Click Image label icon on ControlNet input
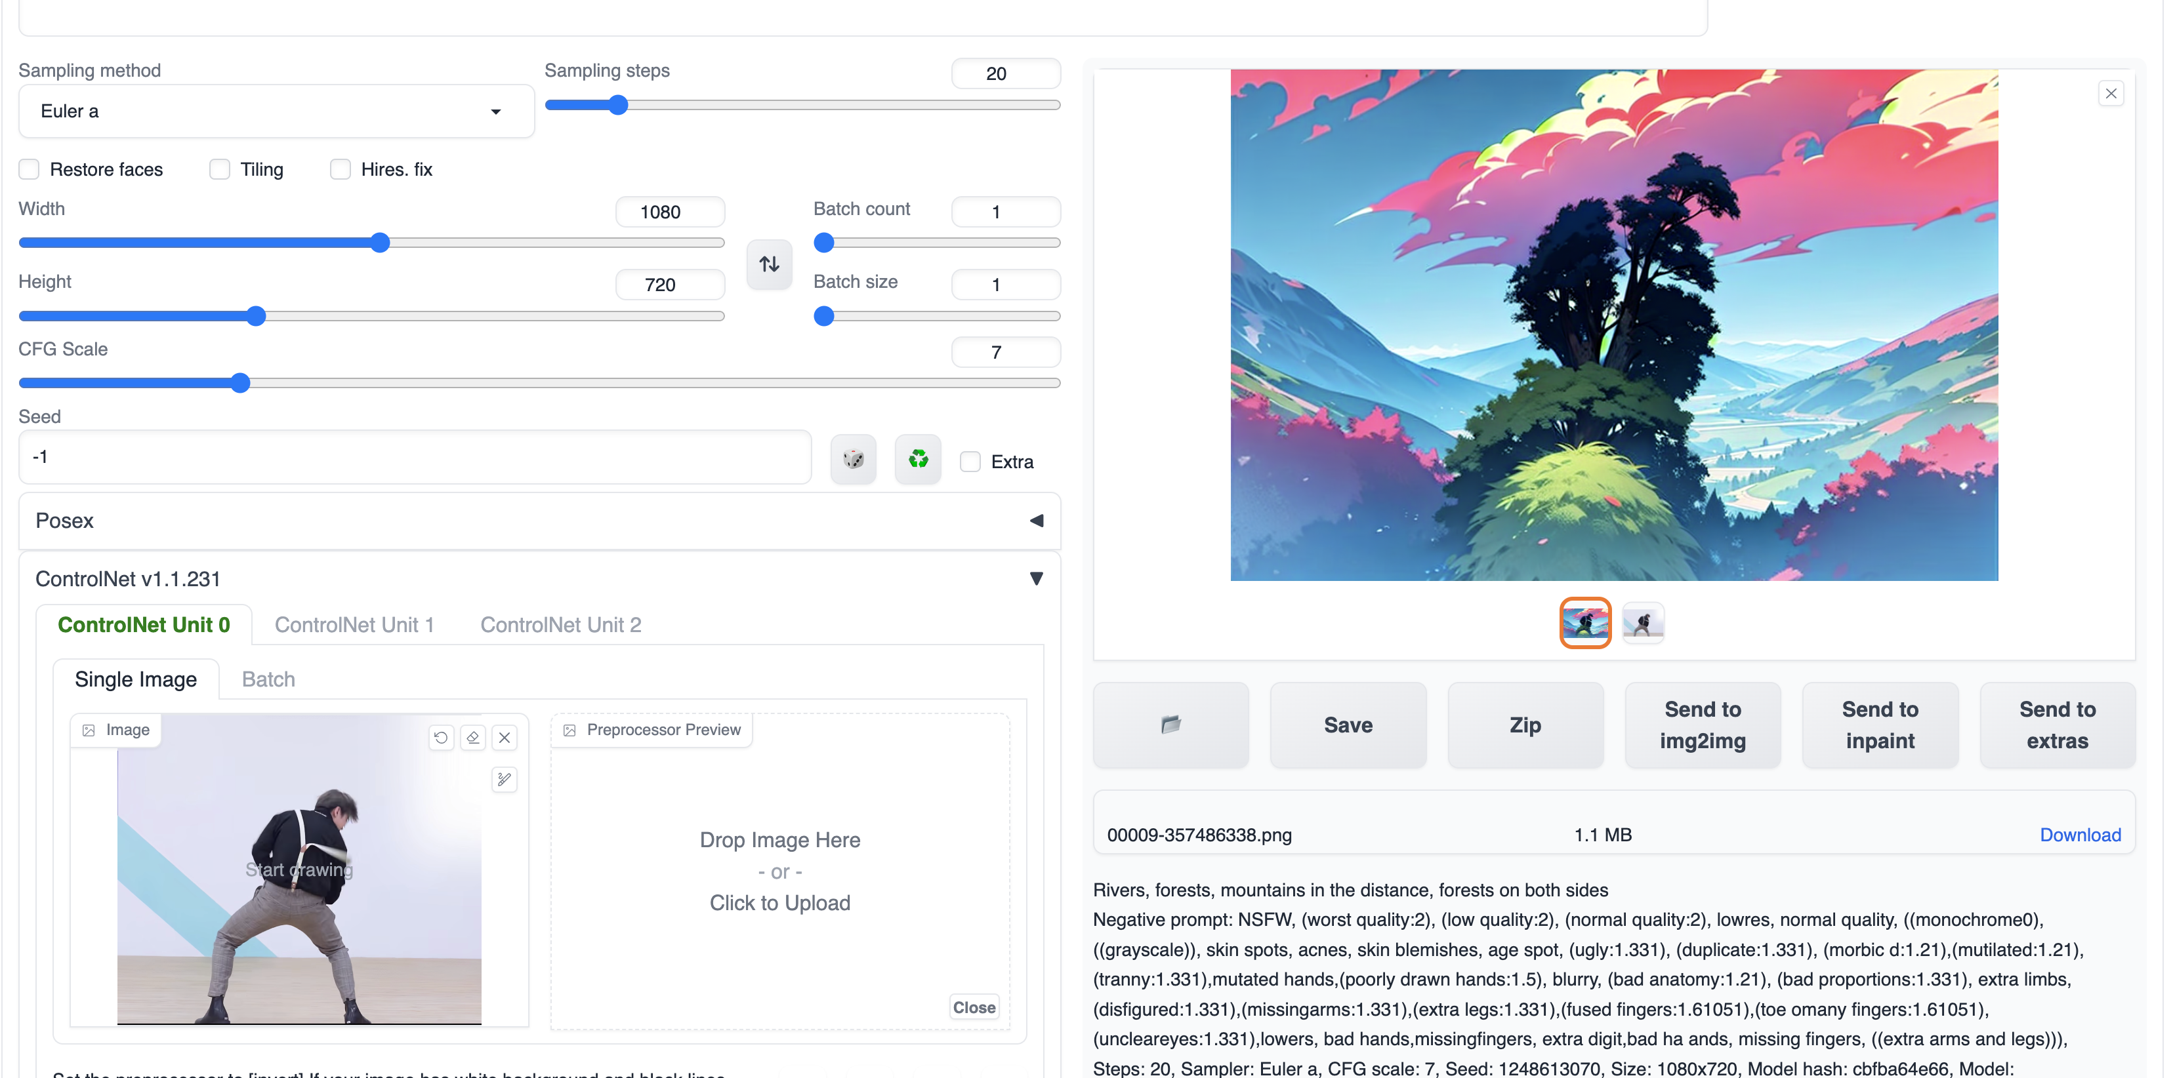 click(89, 730)
